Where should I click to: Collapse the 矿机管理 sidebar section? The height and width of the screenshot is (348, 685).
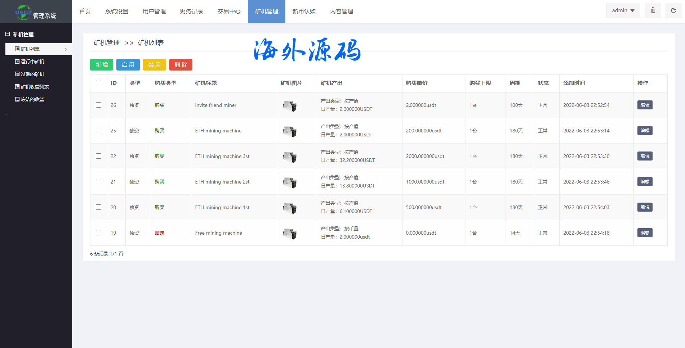coord(8,34)
